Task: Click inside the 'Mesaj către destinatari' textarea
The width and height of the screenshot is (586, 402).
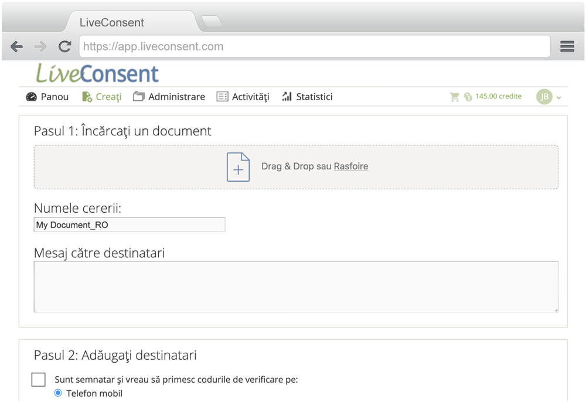Action: pos(296,287)
